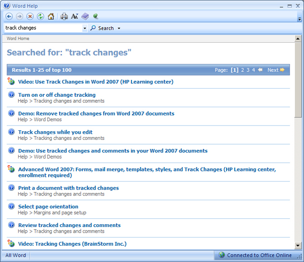This screenshot has height=262, width=304.
Task: Show the Table of Contents book icon
Action: [x=85, y=16]
